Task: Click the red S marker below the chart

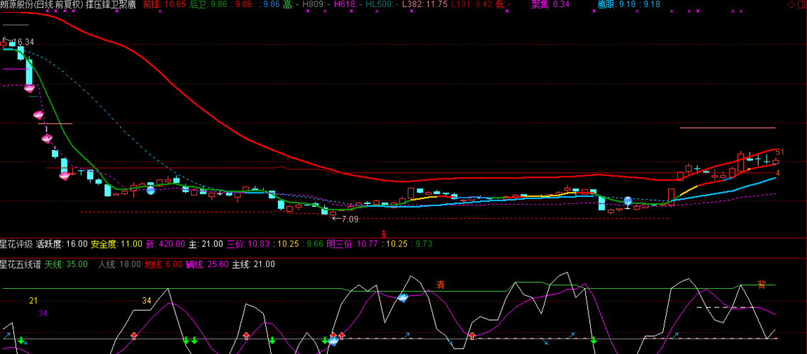Action: pyautogui.click(x=384, y=233)
